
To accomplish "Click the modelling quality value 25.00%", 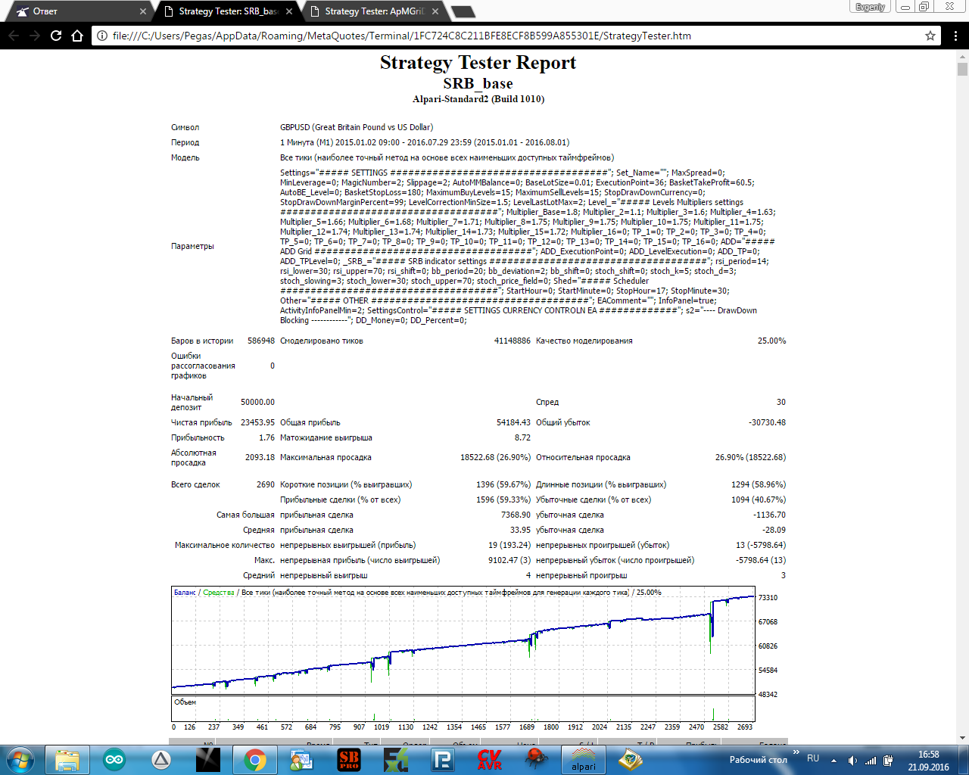I will 771,341.
